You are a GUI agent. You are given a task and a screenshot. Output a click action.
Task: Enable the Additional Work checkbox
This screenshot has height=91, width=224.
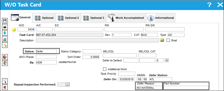click(x=105, y=69)
